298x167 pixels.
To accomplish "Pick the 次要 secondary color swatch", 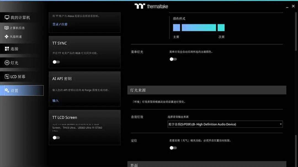I will (x=221, y=28).
